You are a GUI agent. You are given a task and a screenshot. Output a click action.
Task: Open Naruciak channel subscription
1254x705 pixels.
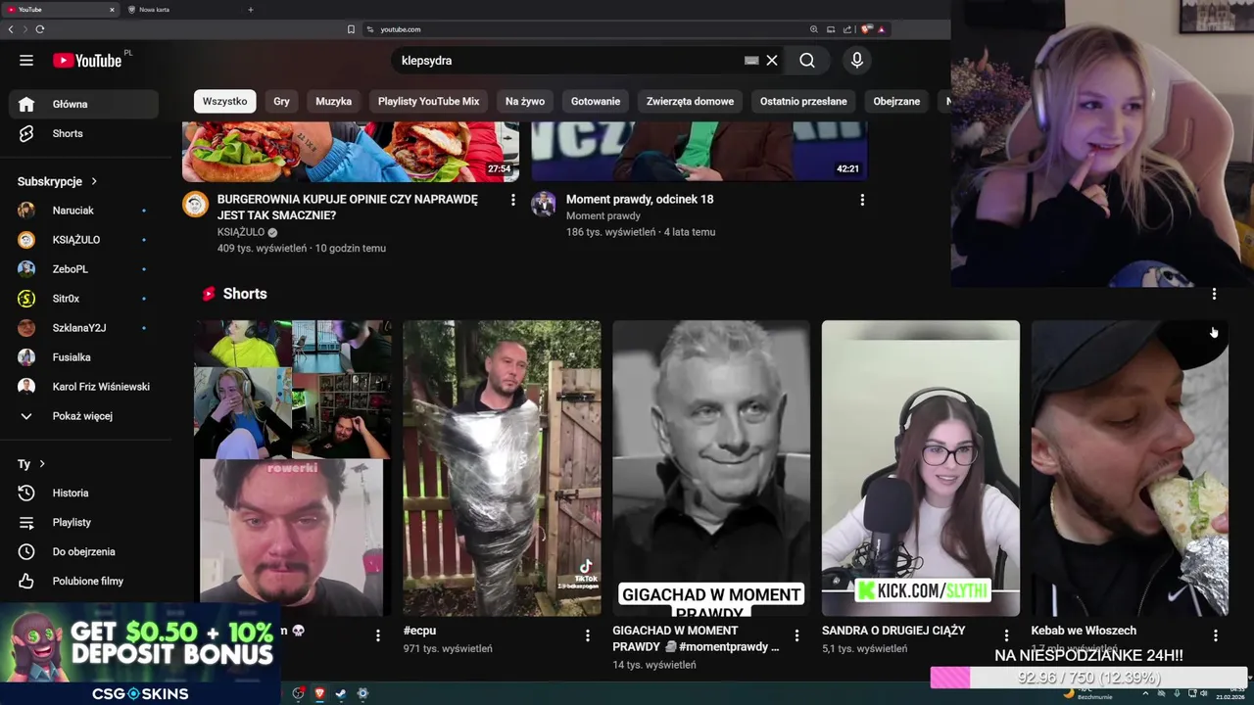83,211
